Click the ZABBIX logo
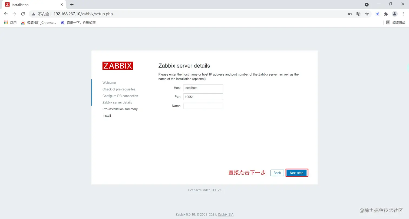The width and height of the screenshot is (409, 219). 118,66
